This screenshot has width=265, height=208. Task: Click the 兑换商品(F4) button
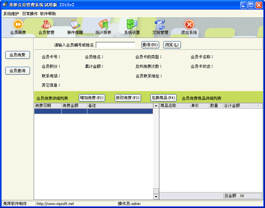coord(164,98)
